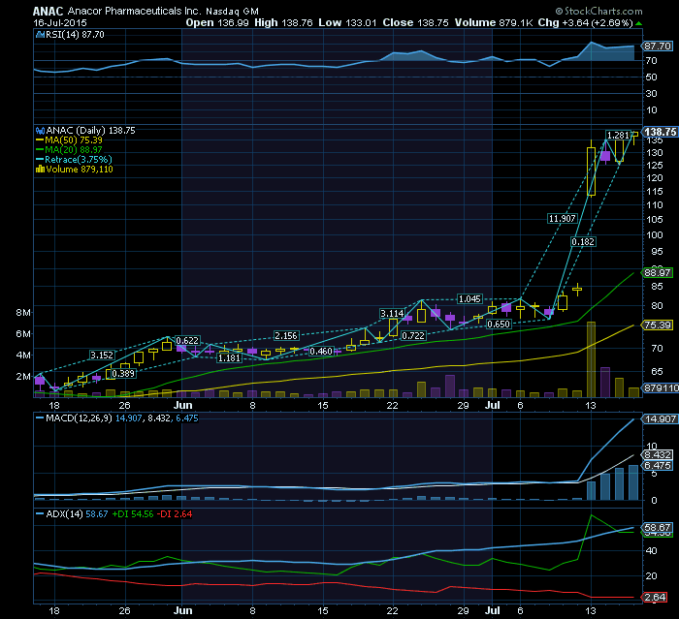This screenshot has width=679, height=619.
Task: Click the 3.152 retrace label
Action: (x=102, y=356)
